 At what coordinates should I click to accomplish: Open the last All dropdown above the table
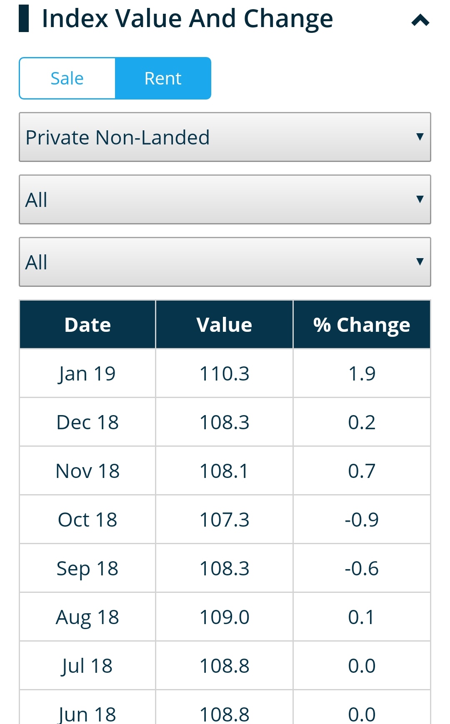225,262
